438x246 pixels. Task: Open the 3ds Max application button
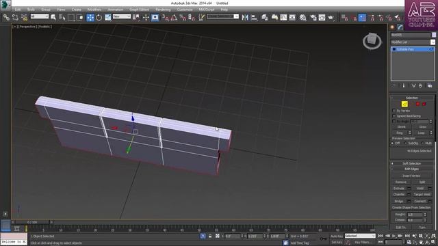tap(5, 5)
